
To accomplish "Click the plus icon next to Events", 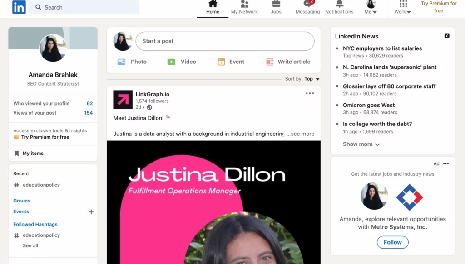I will click(x=91, y=212).
